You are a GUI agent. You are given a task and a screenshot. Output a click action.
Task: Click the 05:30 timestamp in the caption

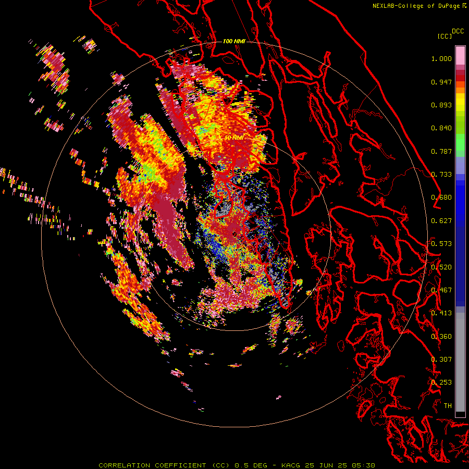(363, 465)
